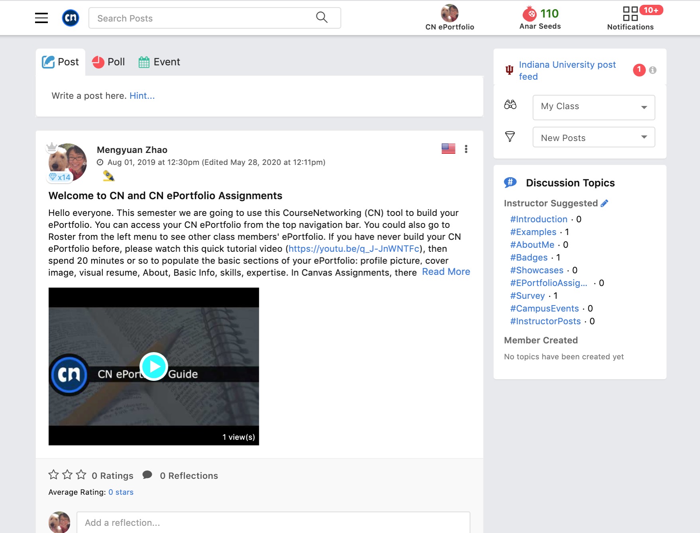Image resolution: width=700 pixels, height=533 pixels.
Task: Open the #CampusEvents topic
Action: (x=544, y=308)
